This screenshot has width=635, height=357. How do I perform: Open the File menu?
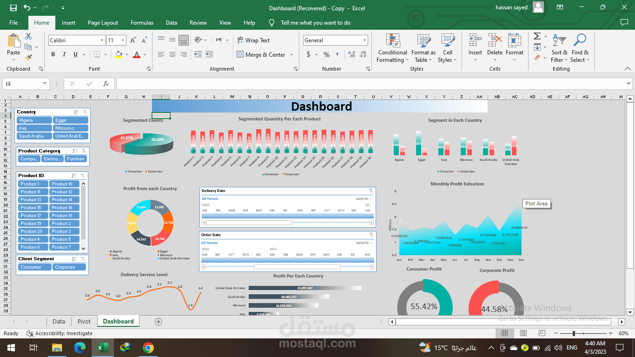pos(13,23)
